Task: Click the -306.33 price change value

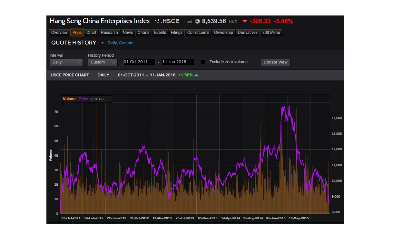Action: click(260, 21)
